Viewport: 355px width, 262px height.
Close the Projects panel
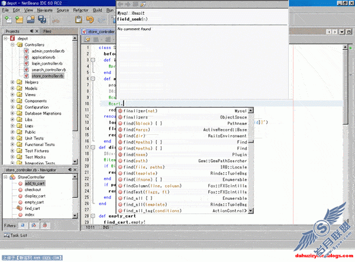[37, 31]
